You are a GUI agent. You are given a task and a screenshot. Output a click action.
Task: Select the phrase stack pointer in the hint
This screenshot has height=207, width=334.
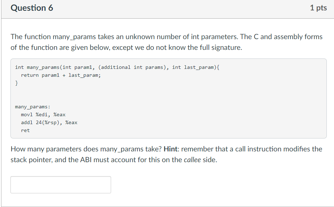pos(31,160)
